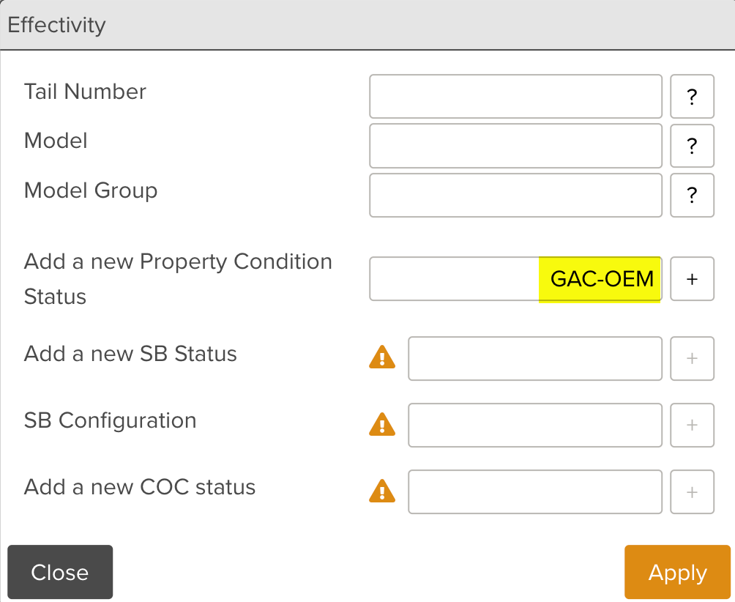Viewport: 735px width, 602px height.
Task: Click the SB Configuration warning triangle icon
Action: [381, 425]
